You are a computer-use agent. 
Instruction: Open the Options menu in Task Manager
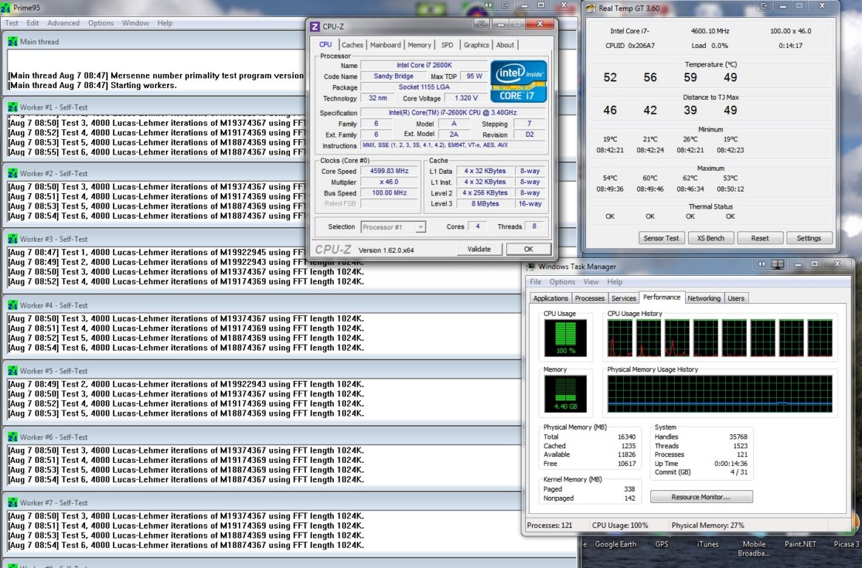[x=562, y=282]
